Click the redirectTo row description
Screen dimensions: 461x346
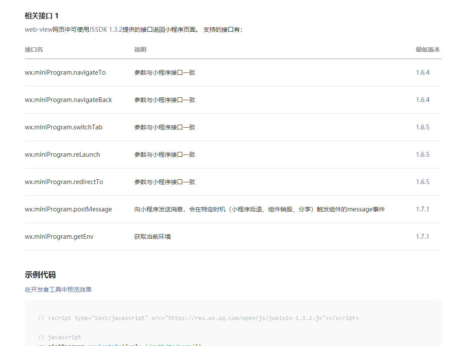[x=165, y=182]
